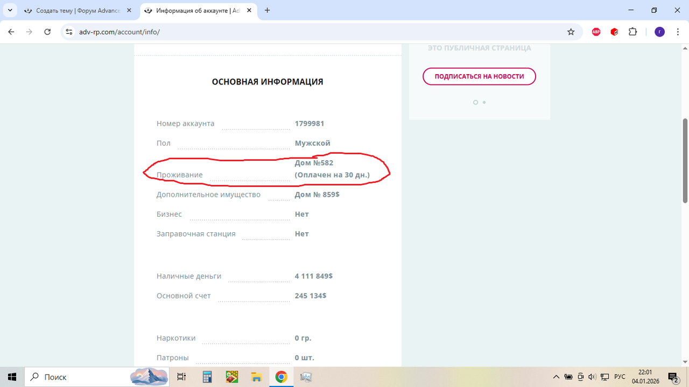This screenshot has height=387, width=689.
Task: Go forward to next page
Action: (29, 32)
